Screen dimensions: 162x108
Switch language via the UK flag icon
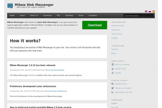pyautogui.click(x=146, y=11)
